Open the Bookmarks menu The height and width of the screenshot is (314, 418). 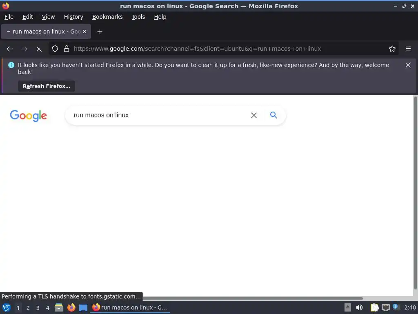107,17
